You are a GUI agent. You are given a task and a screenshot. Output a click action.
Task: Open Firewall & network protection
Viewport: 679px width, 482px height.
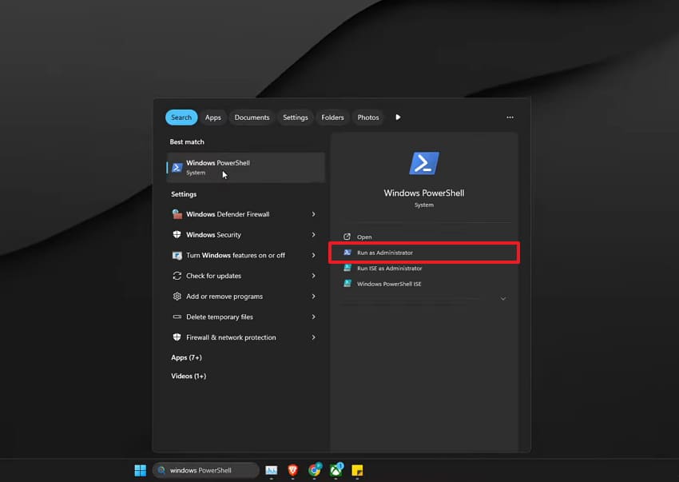click(246, 337)
